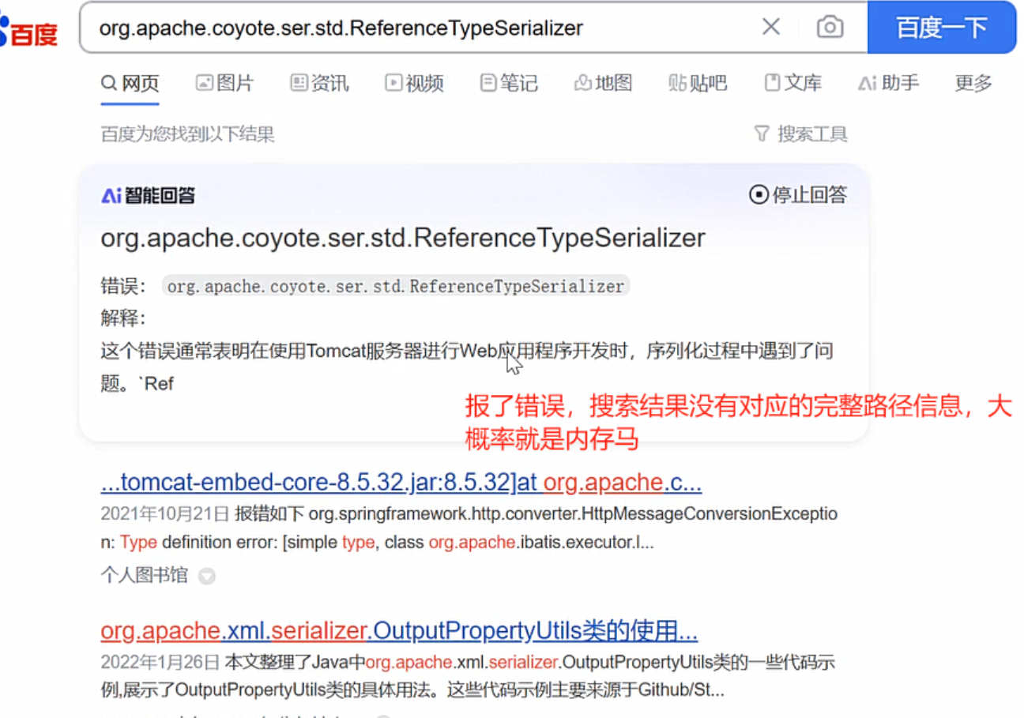Switch to the 网页 tab
Screen dimensions: 1024x718
click(129, 81)
